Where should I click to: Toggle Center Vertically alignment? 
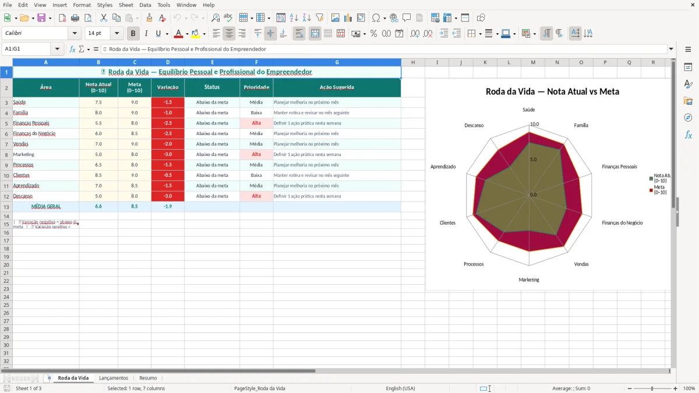coord(270,34)
